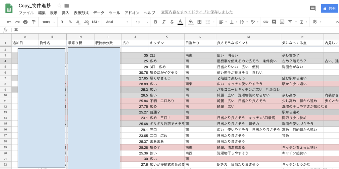Click the cell 駅徒歩分数
This screenshot has height=169, width=339.
(108, 43)
